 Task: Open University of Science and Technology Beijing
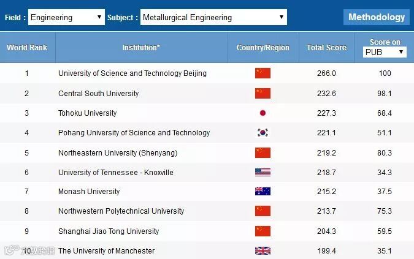point(132,73)
